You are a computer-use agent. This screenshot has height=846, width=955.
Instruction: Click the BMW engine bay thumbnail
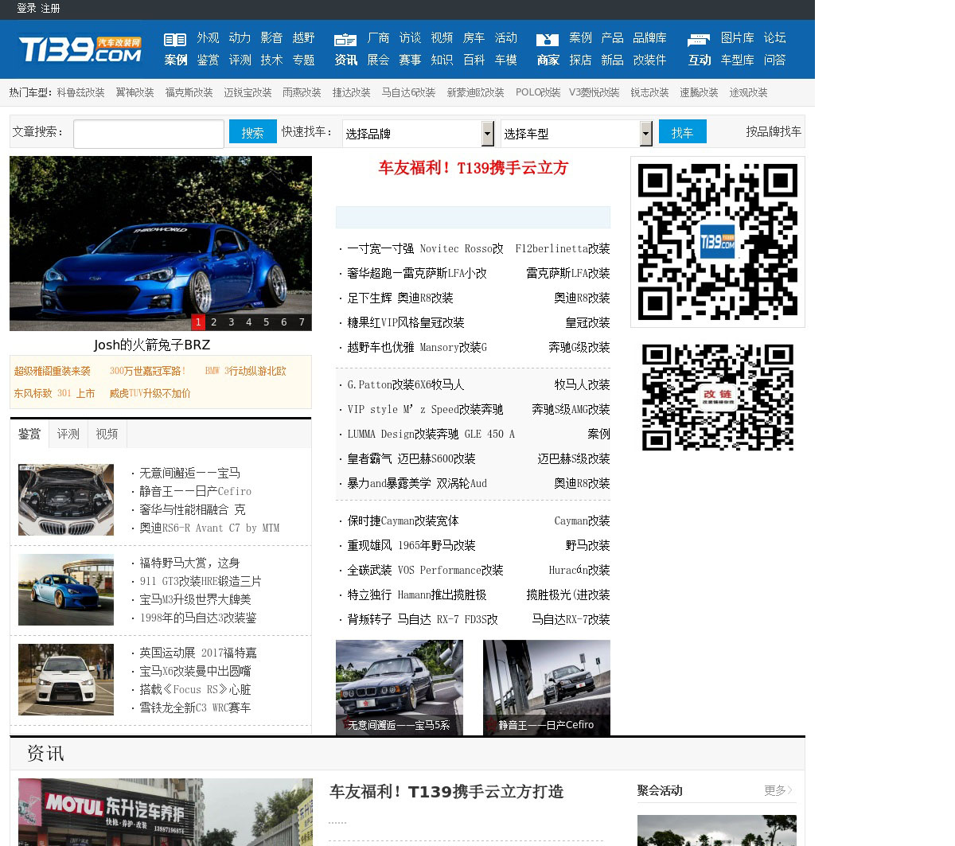pos(66,500)
